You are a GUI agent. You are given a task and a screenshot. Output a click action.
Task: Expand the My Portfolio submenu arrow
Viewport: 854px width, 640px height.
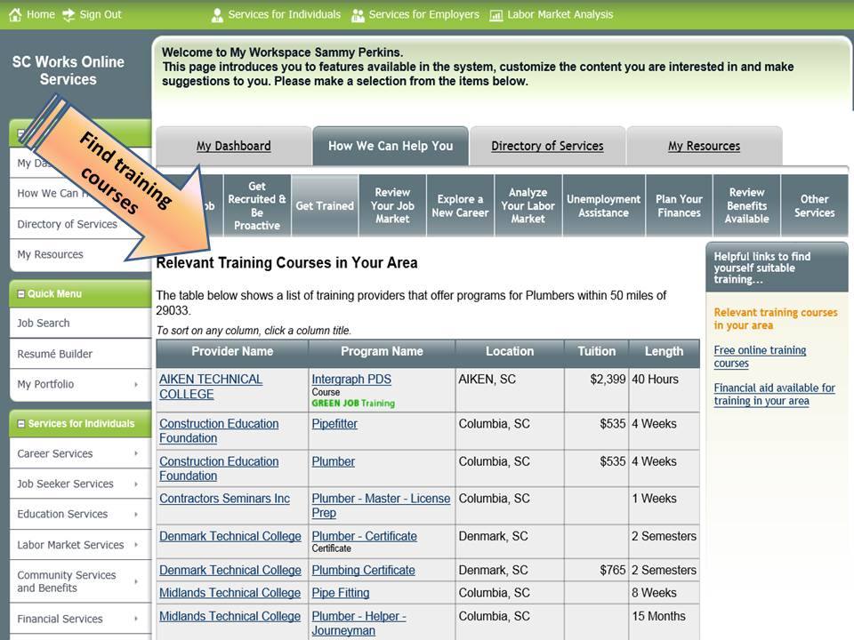136,384
